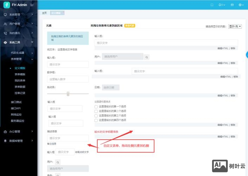Open 服务器监控 in the sidebar
The width and height of the screenshot is (248, 176).
point(18,121)
